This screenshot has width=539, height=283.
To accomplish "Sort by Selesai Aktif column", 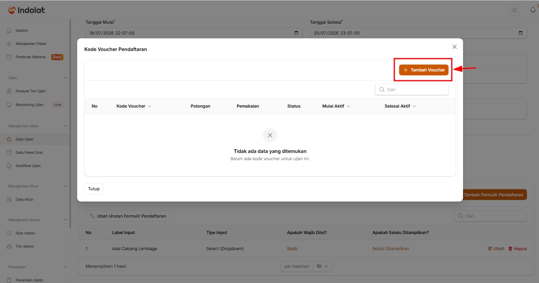I will (x=400, y=106).
